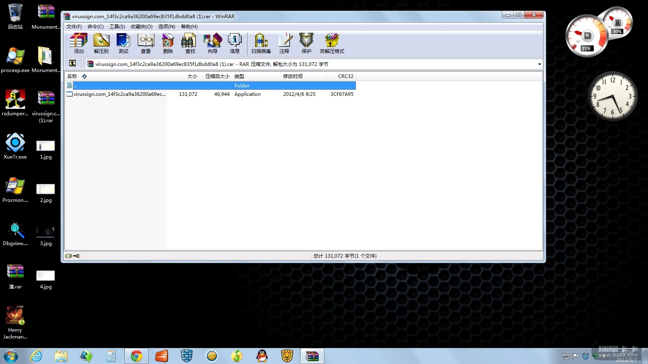Click the packed size 46,944
Screen dimensions: 648x364
pyautogui.click(x=222, y=94)
